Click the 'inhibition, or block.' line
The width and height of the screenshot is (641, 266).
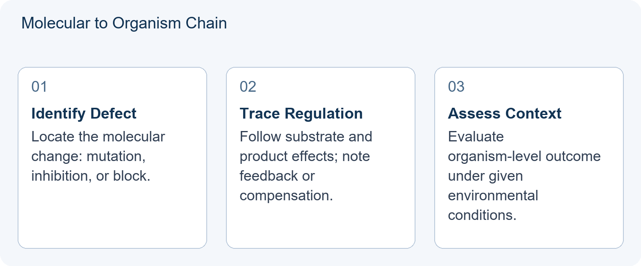[x=91, y=176]
